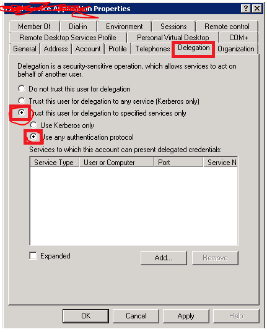Image resolution: width=267 pixels, height=332 pixels.
Task: Click the Port column header
Action: [178, 162]
